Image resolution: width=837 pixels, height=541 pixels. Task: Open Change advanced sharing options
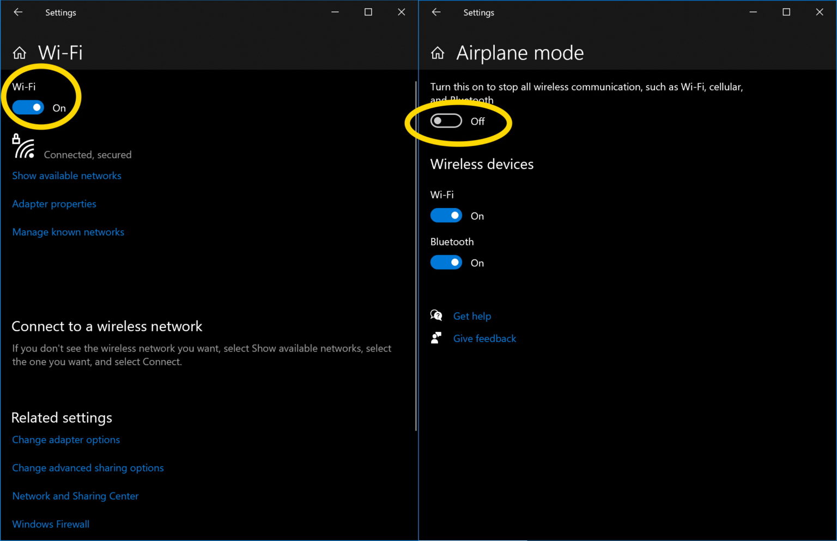88,468
